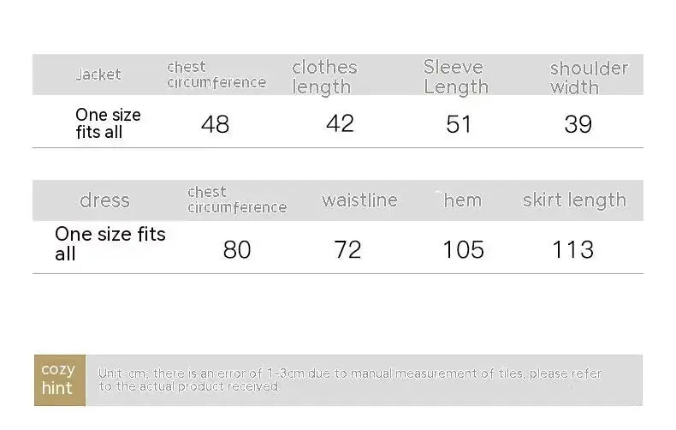Viewport: 676px width, 430px height.
Task: Click the "shoulder width" column header
Action: 588,77
